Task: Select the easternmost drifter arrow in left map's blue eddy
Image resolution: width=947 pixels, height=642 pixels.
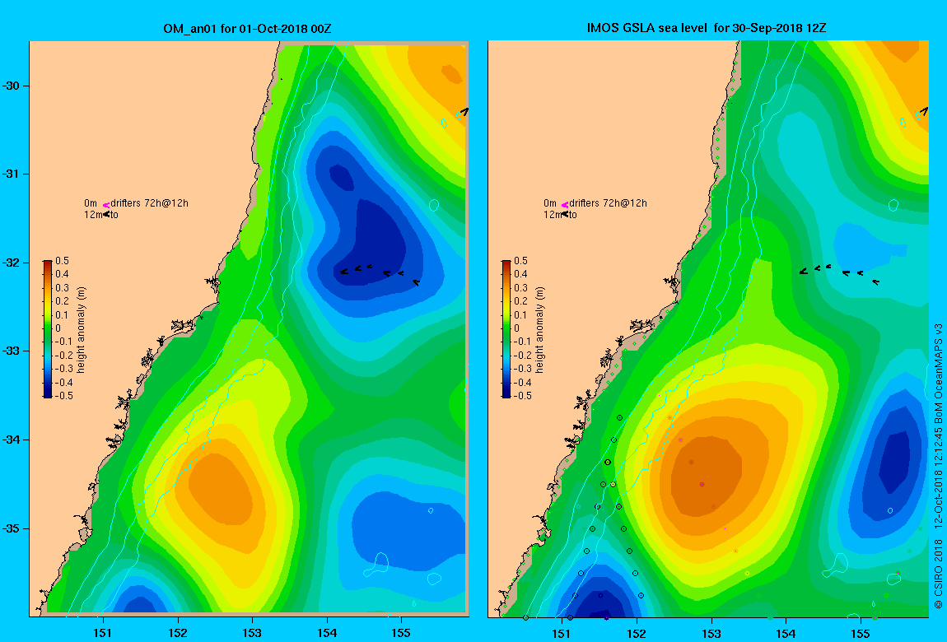Action: pos(416,281)
